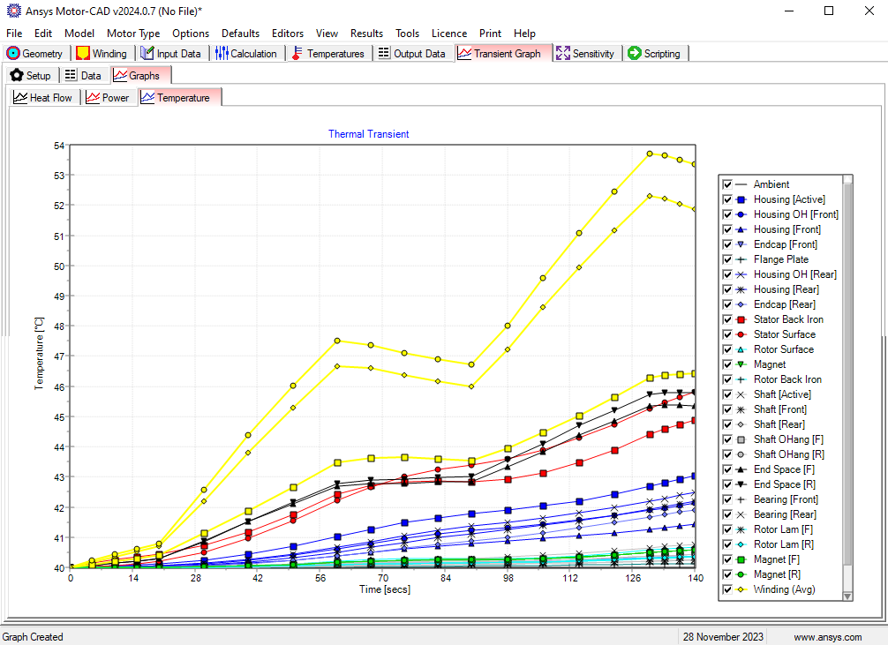
Task: Click Magnet [F] green square legend marker
Action: (741, 559)
